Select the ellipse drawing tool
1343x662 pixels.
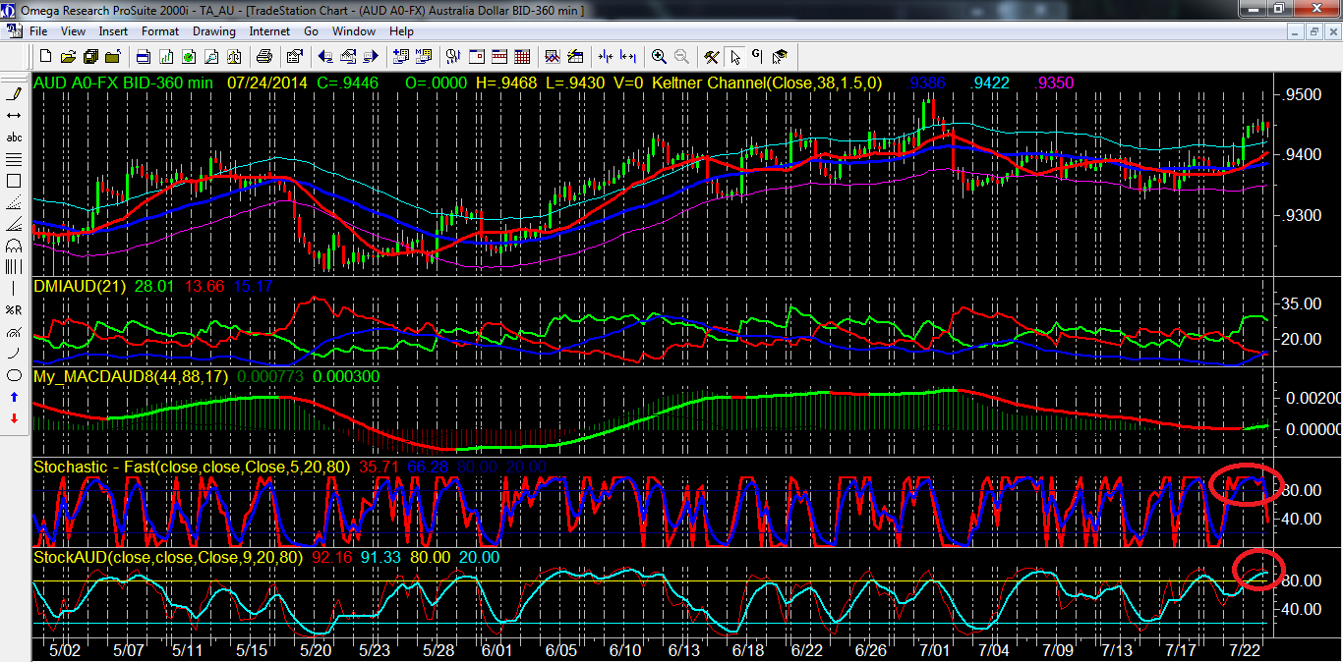pos(15,375)
